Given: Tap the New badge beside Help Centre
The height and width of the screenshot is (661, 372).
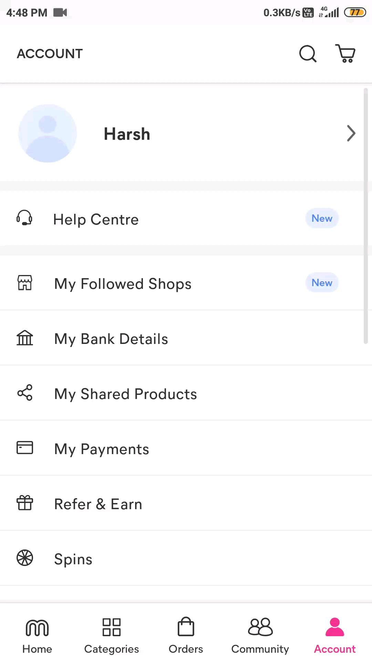Looking at the screenshot, I should [x=322, y=218].
